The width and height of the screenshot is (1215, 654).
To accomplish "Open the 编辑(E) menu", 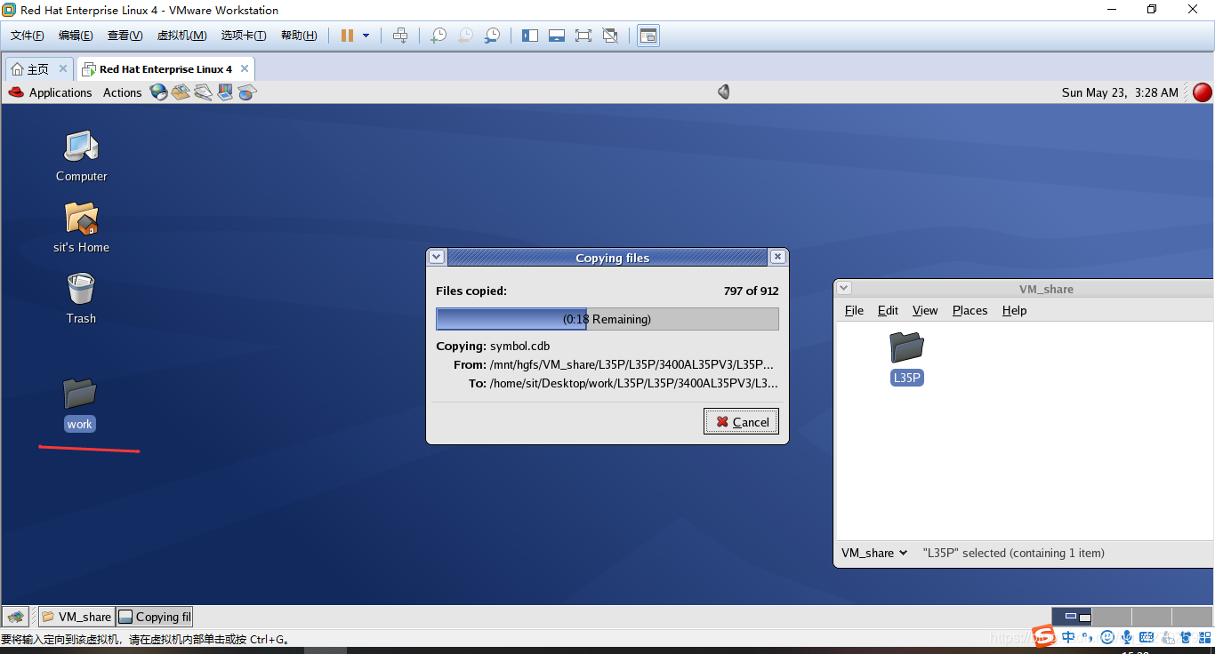I will click(x=76, y=36).
